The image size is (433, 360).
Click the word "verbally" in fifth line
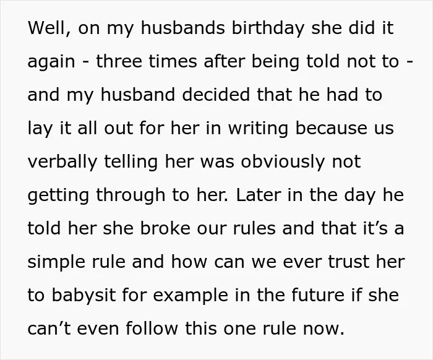point(62,161)
